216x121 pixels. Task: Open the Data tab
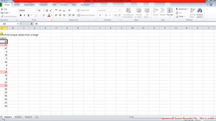tap(54, 5)
